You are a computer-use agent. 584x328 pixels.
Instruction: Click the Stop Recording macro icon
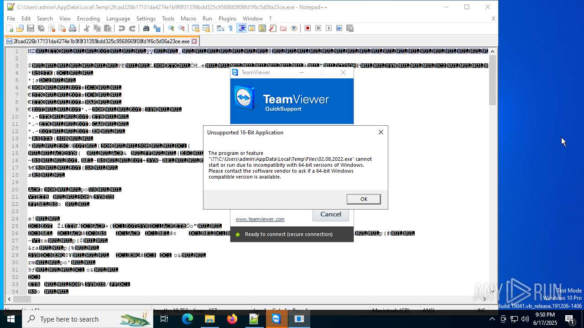[318, 28]
